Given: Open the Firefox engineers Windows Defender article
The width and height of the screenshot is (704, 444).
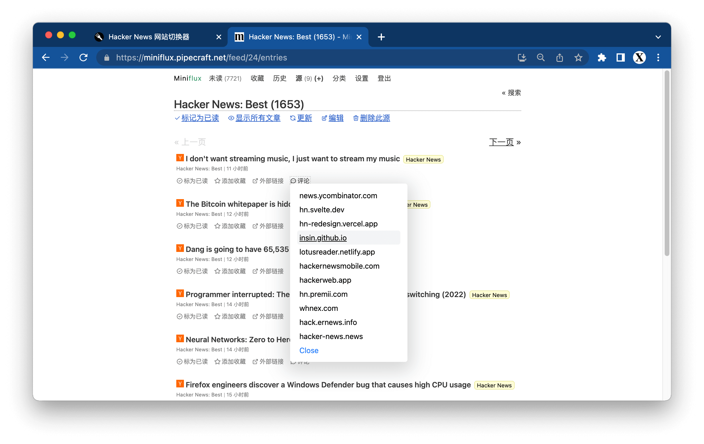Looking at the screenshot, I should (328, 385).
